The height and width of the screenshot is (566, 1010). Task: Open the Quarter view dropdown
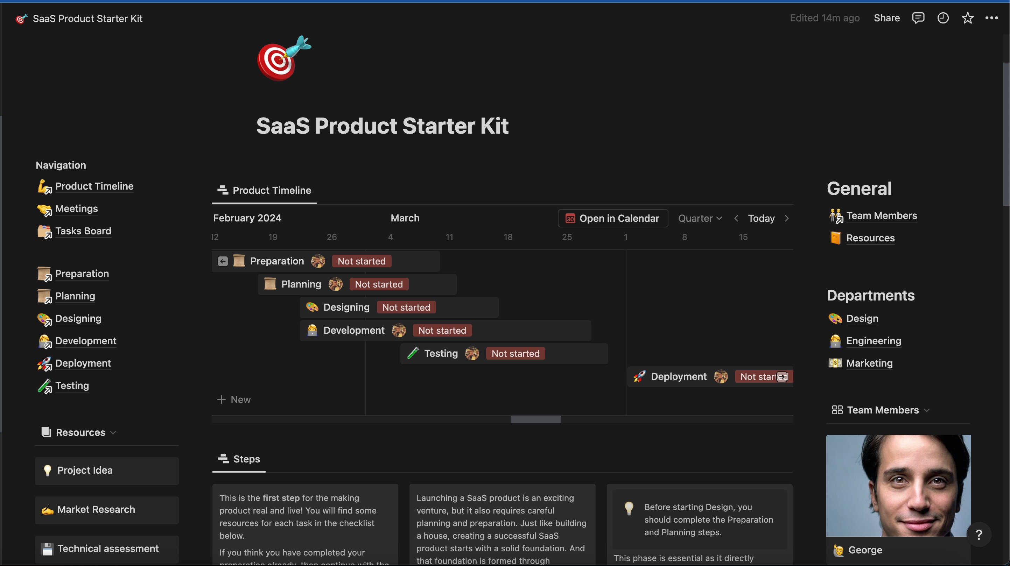[700, 218]
